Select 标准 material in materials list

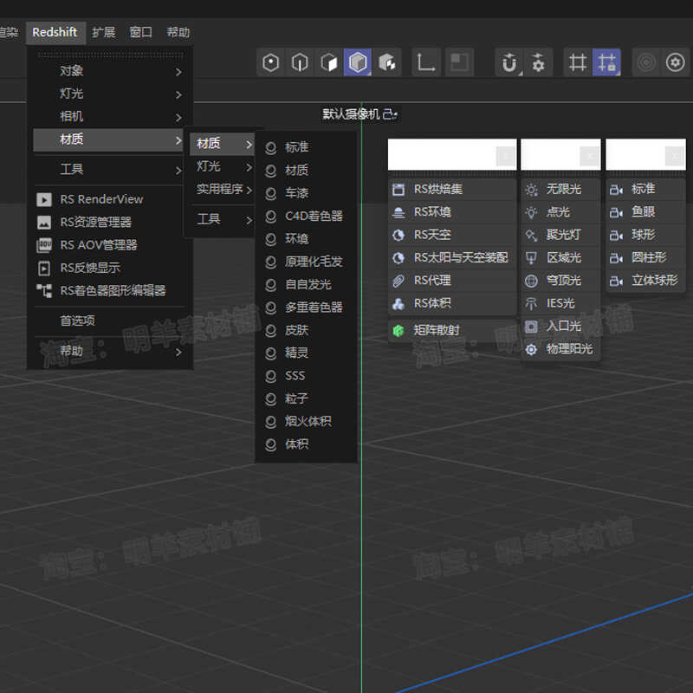pyautogui.click(x=306, y=147)
